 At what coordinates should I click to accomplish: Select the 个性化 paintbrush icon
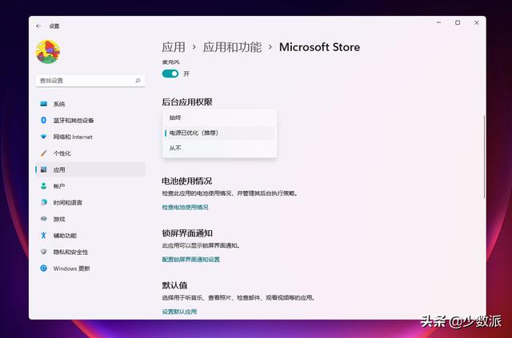(x=43, y=153)
